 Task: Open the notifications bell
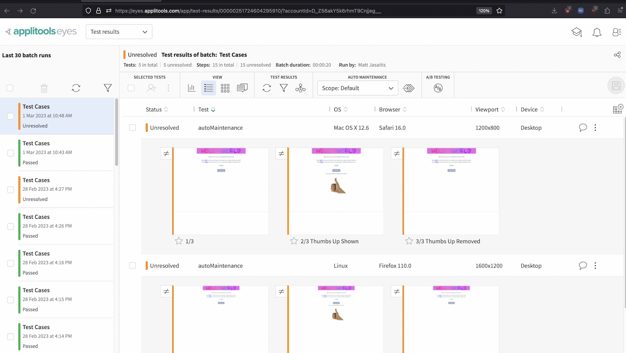(596, 32)
